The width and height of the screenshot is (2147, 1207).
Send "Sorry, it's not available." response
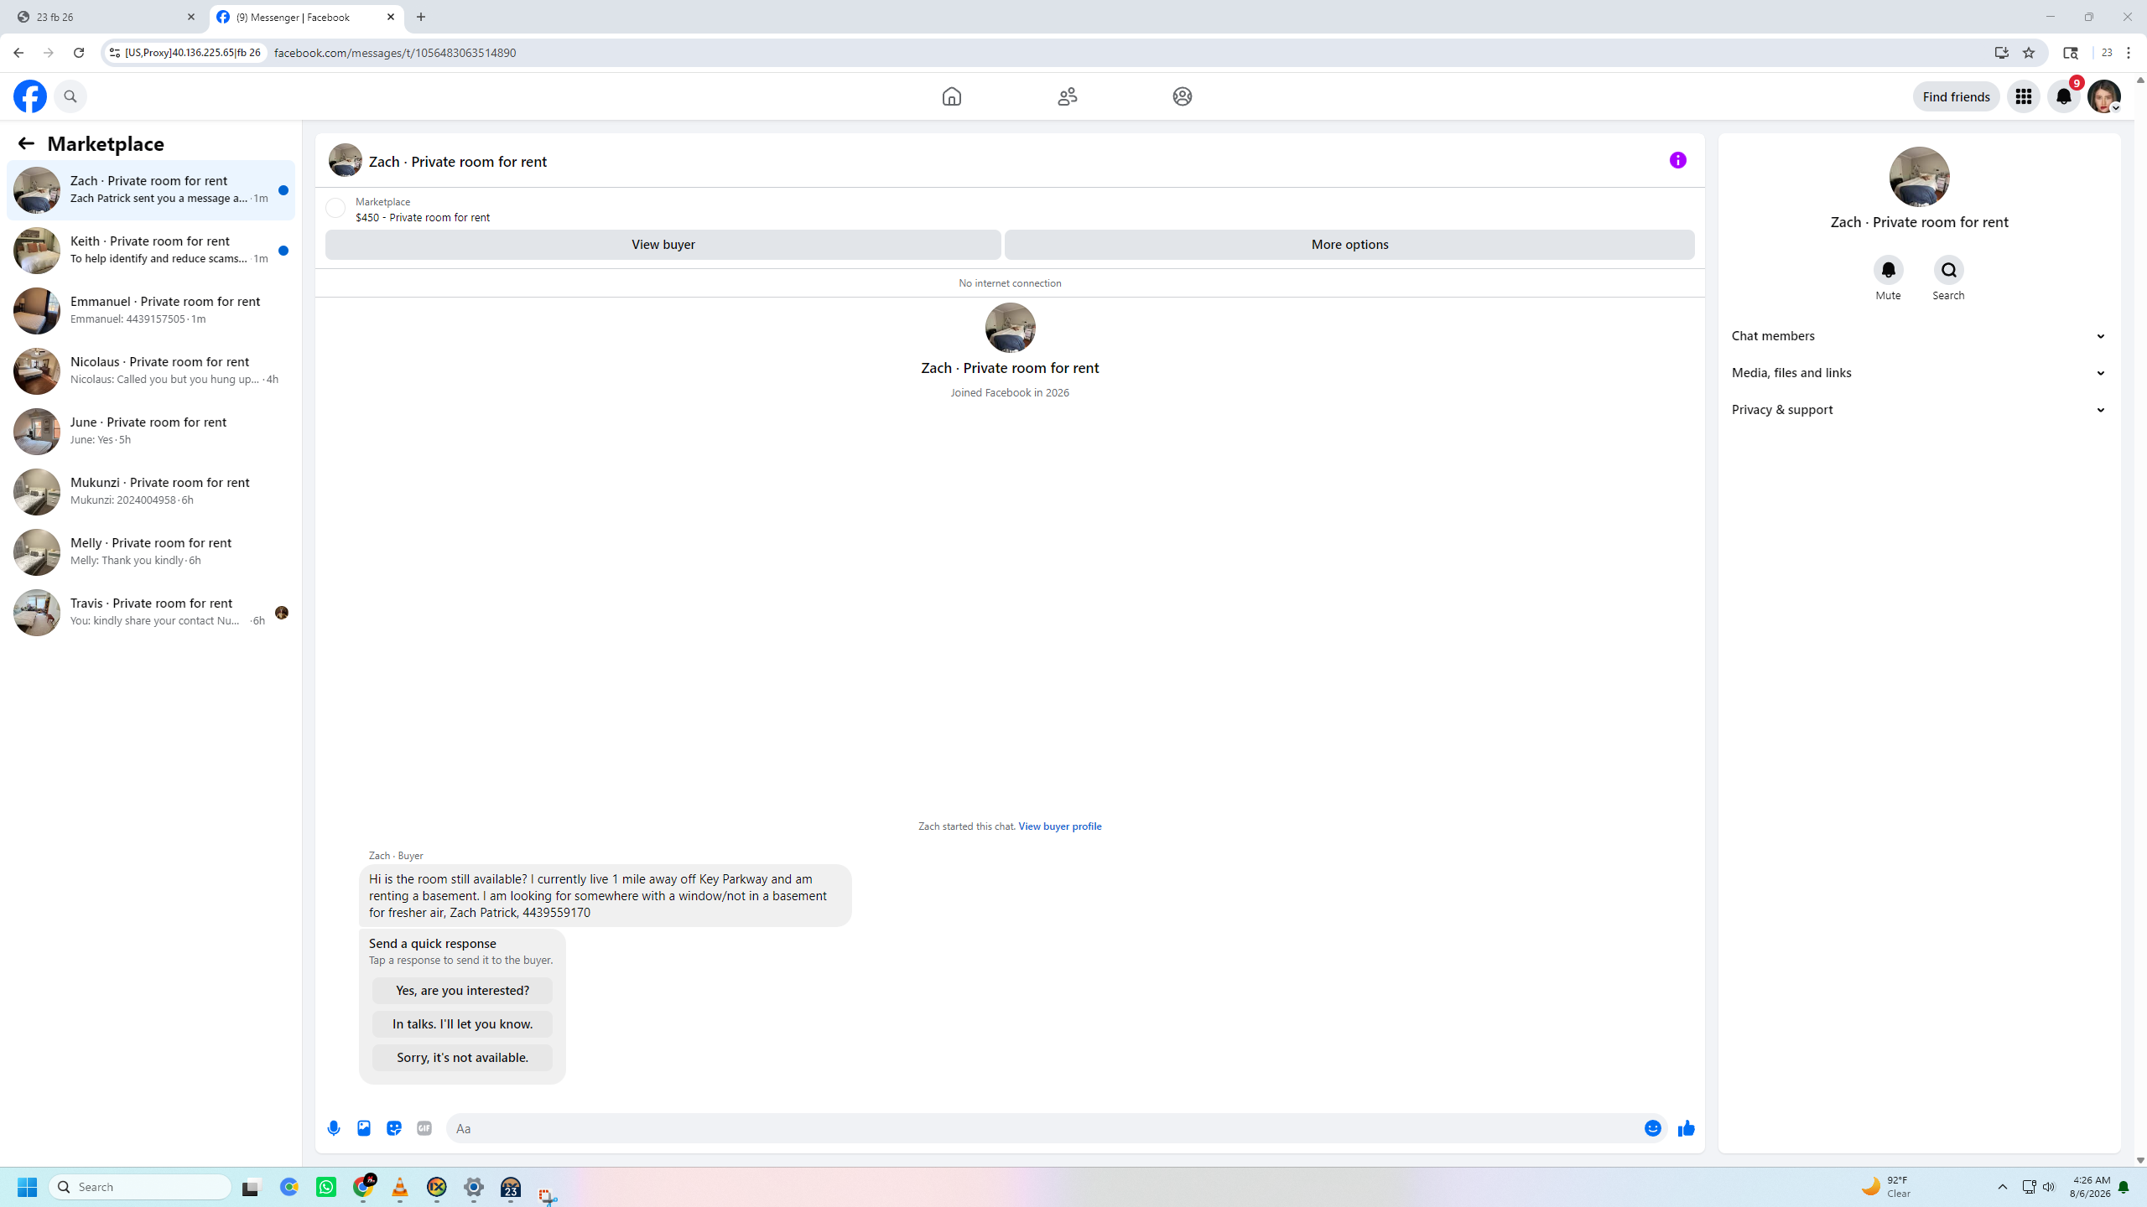(462, 1058)
